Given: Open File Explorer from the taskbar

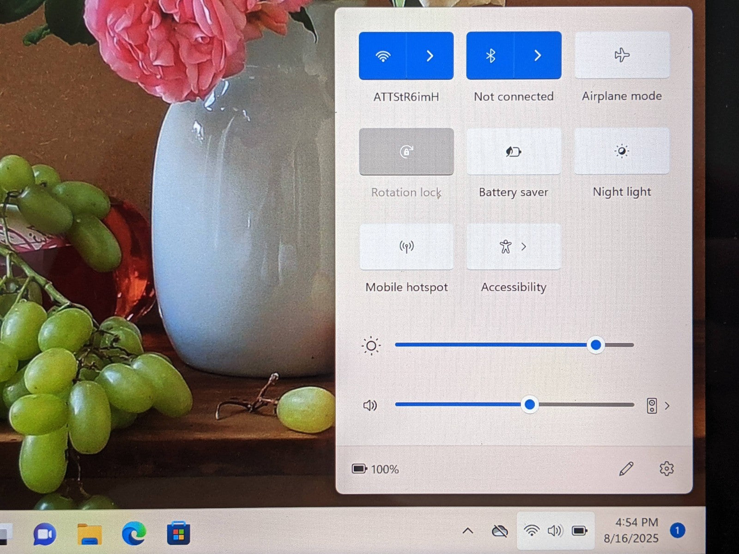Looking at the screenshot, I should 90,534.
